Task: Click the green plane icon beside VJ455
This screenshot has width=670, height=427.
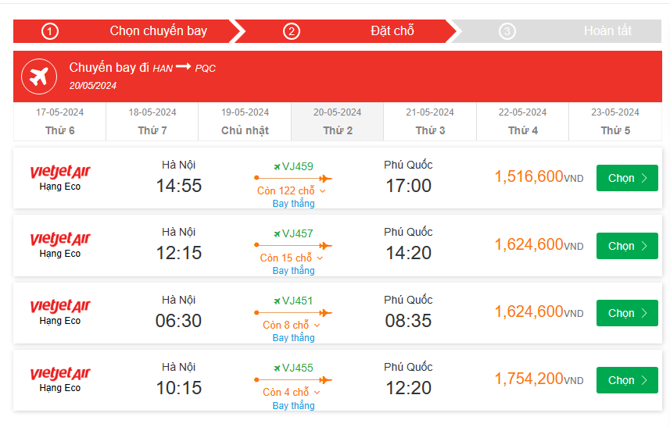Action: click(x=277, y=368)
